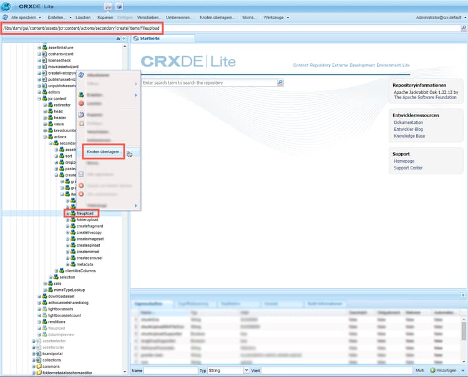Click the Multi button
468x377 pixels.
(420, 370)
